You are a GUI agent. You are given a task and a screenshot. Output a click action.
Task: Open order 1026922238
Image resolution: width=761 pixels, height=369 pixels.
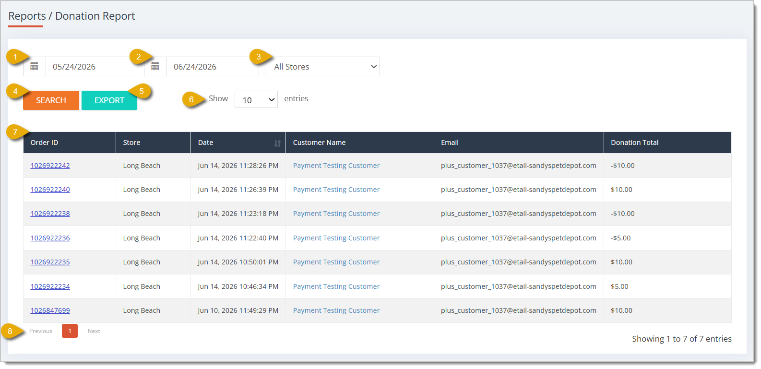click(x=50, y=214)
